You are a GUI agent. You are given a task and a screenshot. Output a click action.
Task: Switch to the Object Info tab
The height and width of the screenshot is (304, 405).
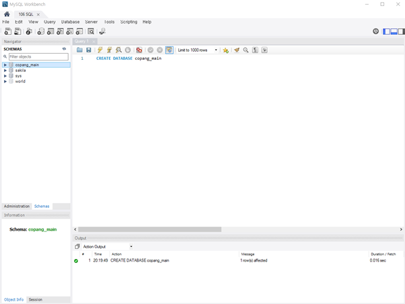coord(13,299)
